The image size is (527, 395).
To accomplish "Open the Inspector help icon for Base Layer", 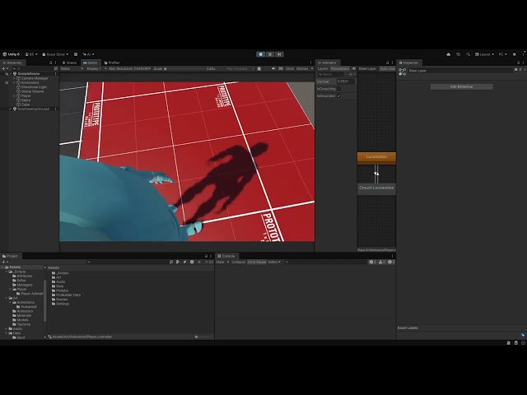I will pos(516,69).
